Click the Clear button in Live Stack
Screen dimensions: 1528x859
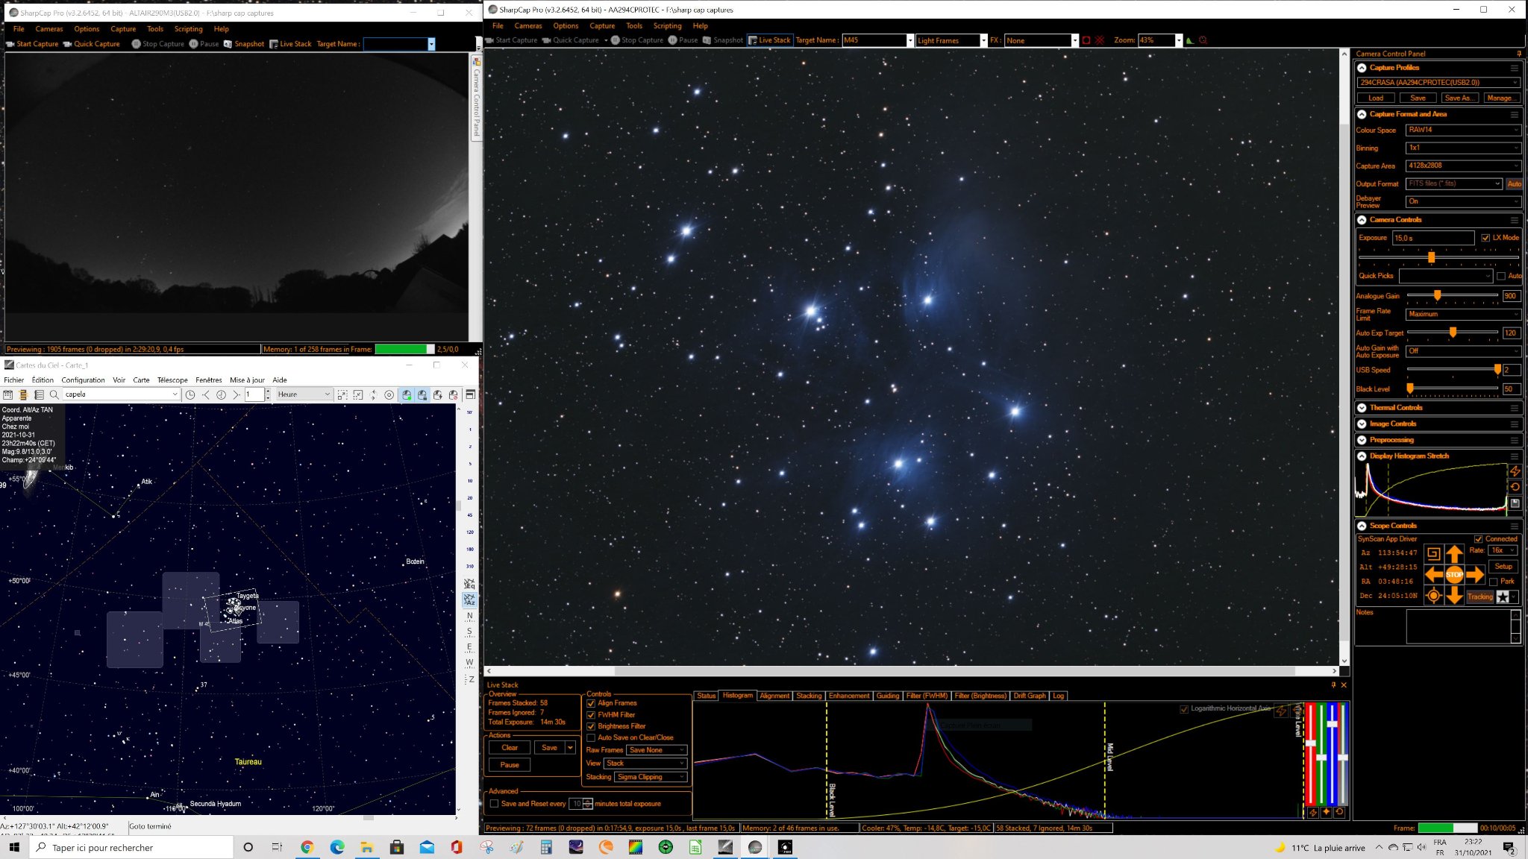510,748
